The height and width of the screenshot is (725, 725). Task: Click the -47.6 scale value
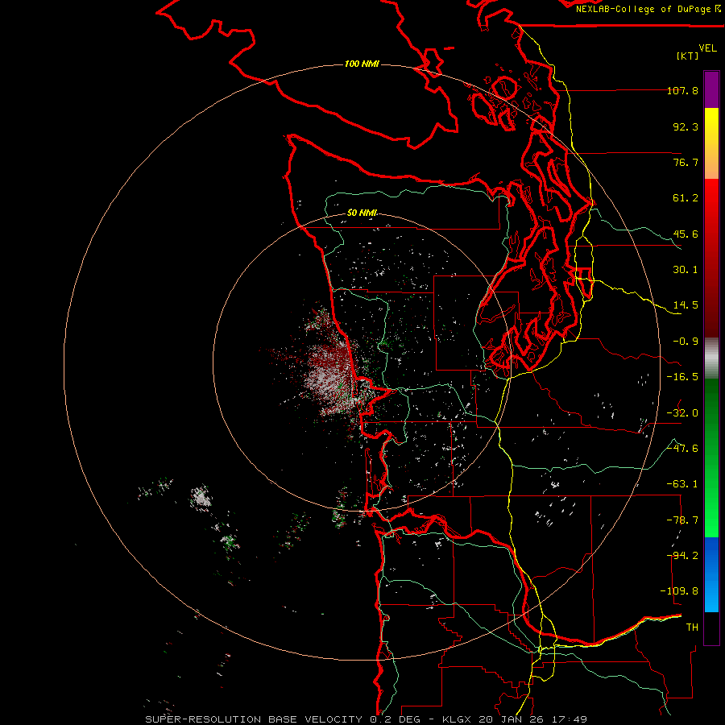click(x=682, y=449)
